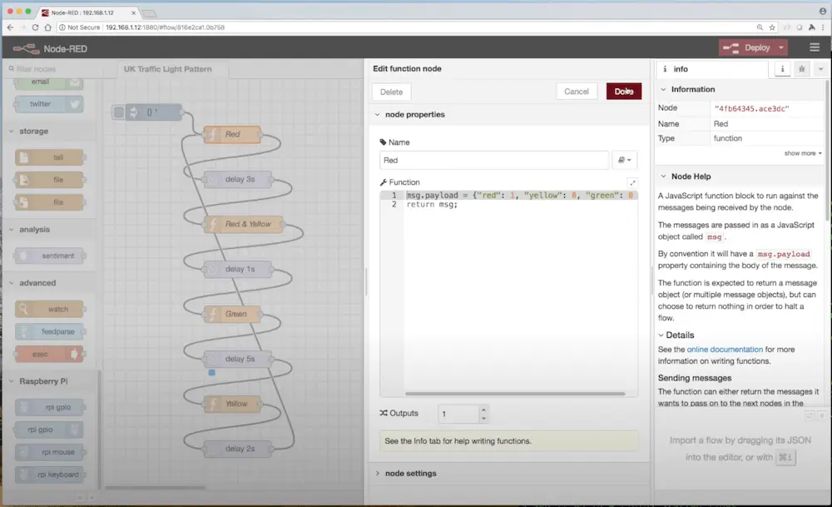
Task: Select the watch node in the palette
Action: [x=50, y=309]
